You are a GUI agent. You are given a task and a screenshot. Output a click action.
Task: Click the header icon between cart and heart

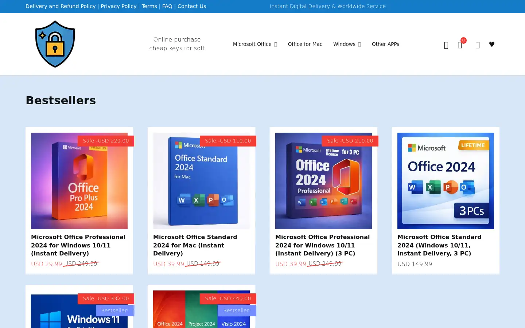(x=478, y=45)
